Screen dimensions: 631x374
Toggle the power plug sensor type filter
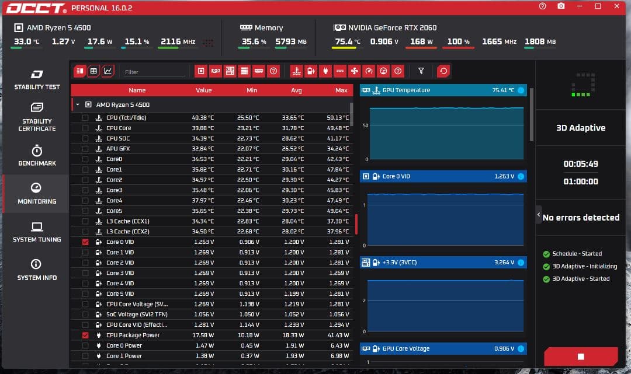(325, 71)
